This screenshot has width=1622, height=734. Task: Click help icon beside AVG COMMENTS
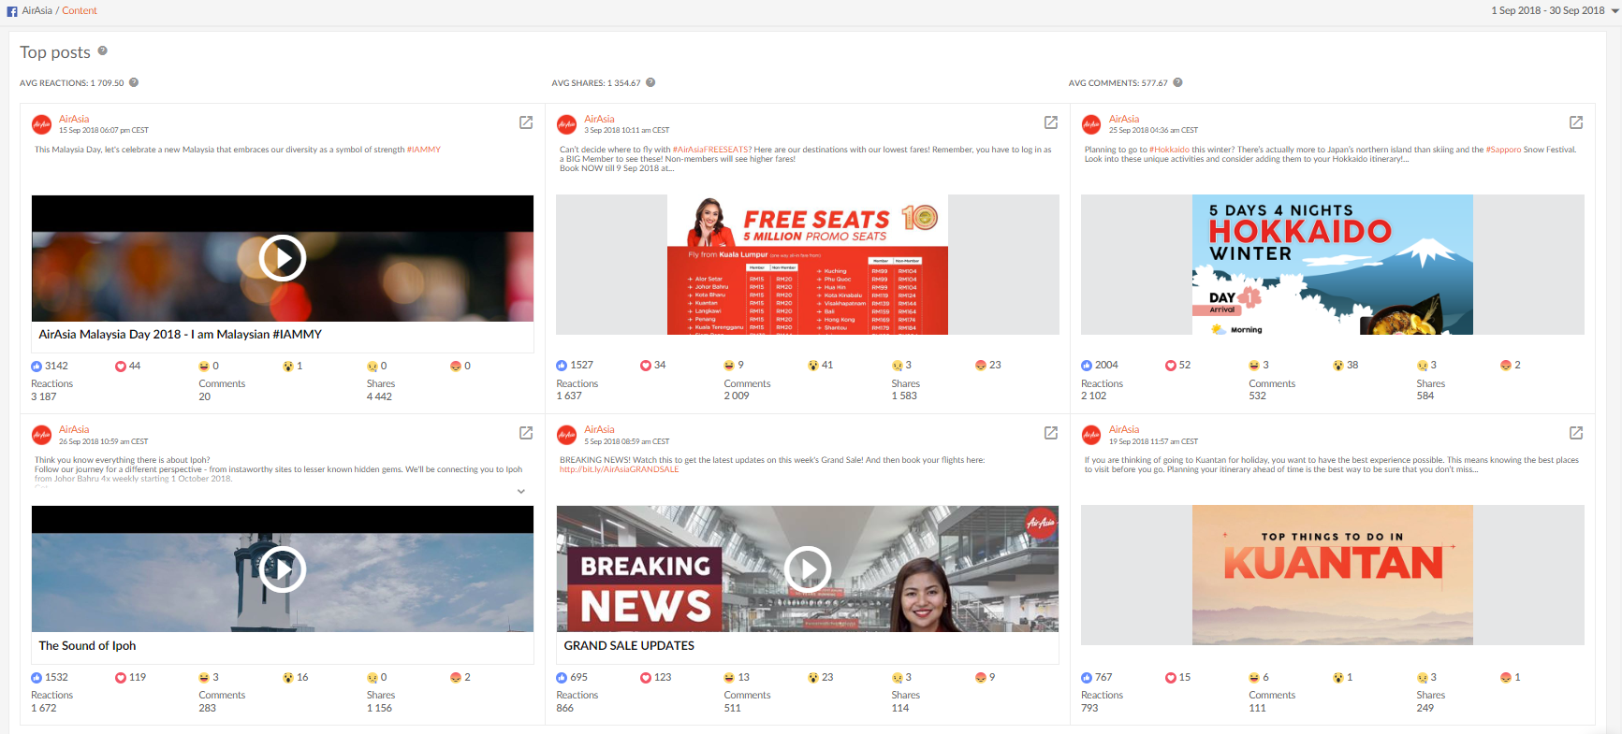(1177, 82)
